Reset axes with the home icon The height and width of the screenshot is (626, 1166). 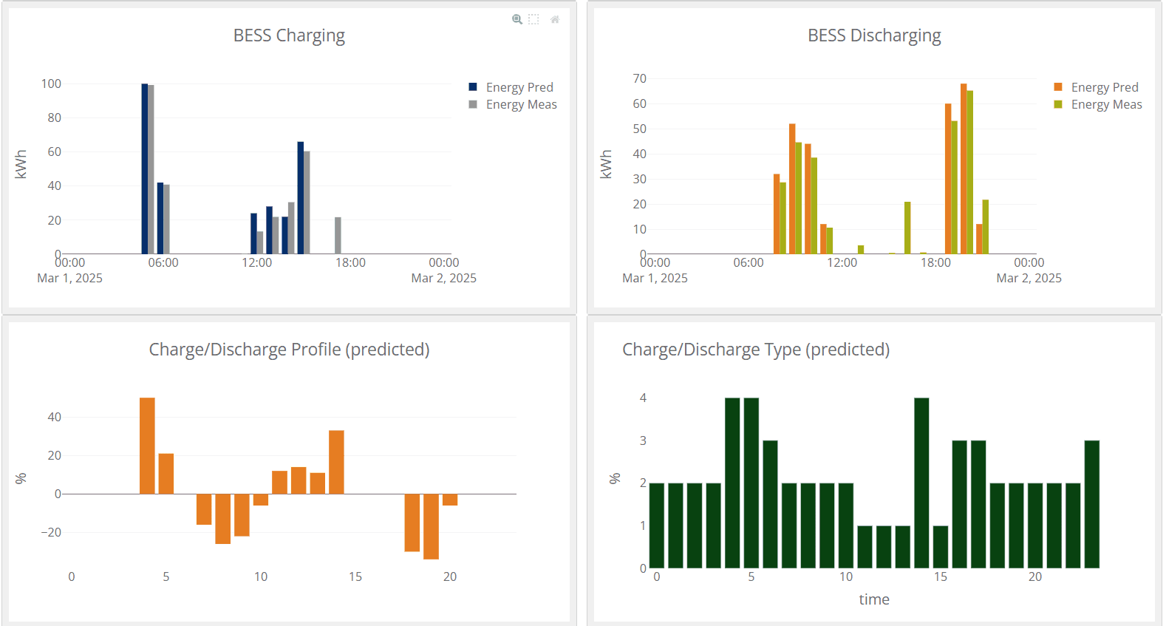(x=555, y=19)
